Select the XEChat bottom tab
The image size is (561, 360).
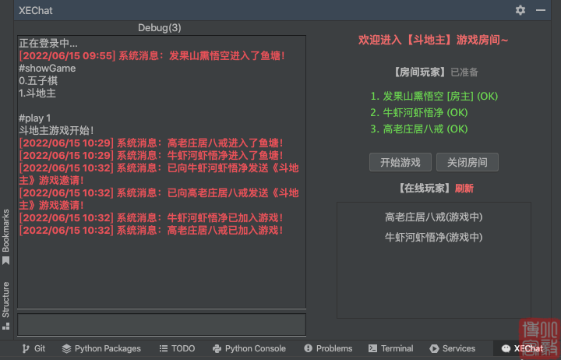pos(522,348)
